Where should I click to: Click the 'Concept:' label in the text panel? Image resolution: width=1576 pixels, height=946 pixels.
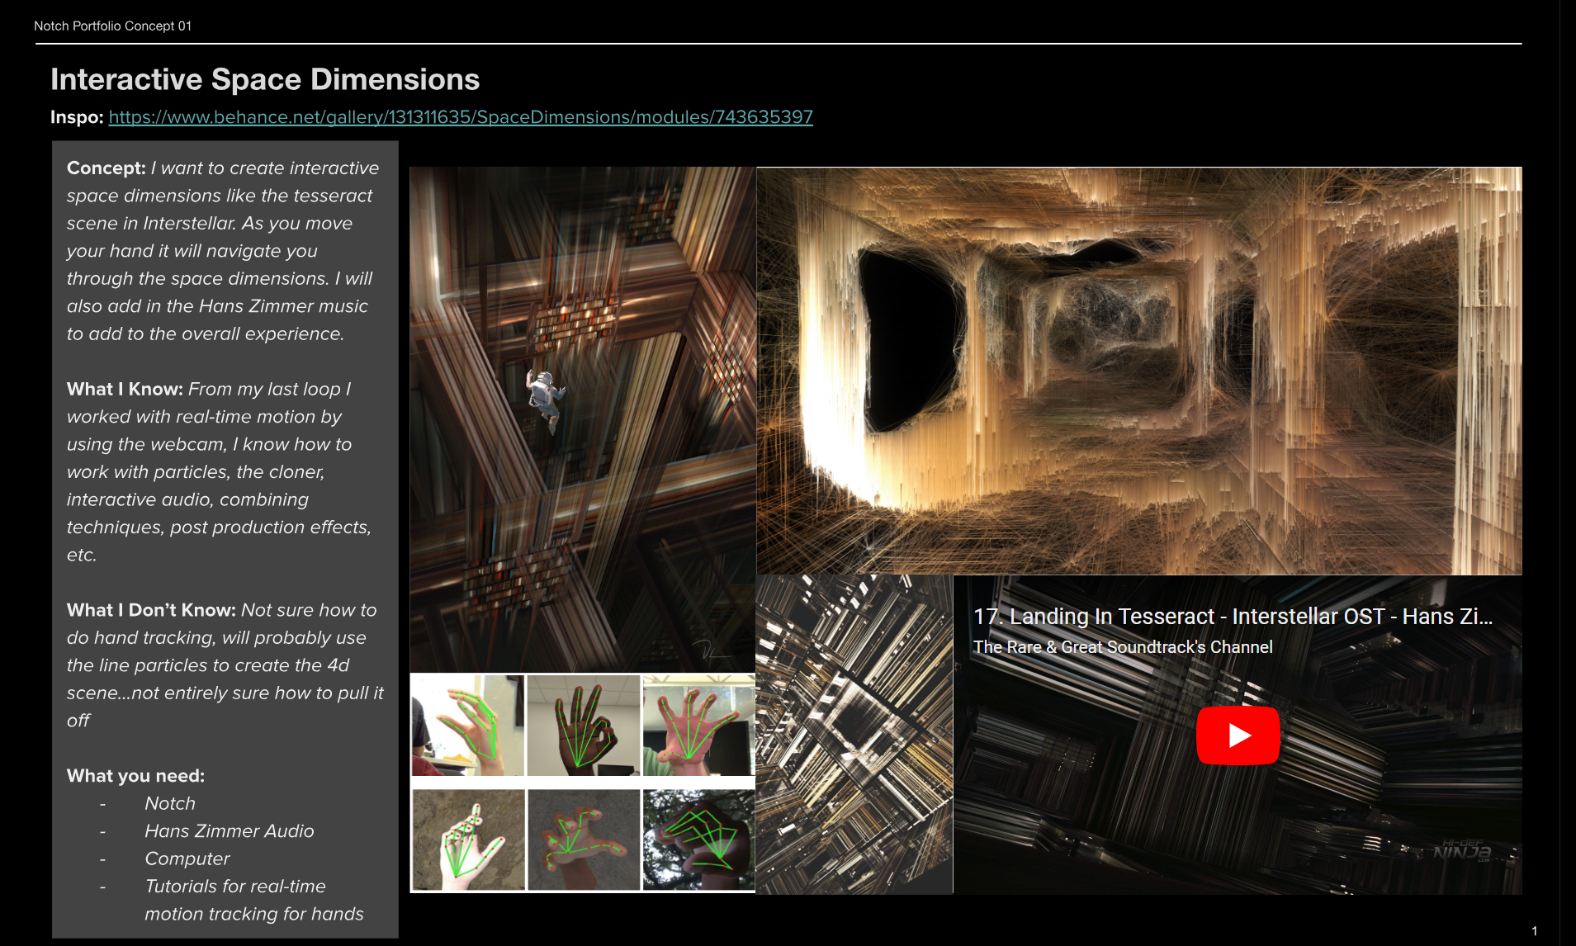pos(106,168)
